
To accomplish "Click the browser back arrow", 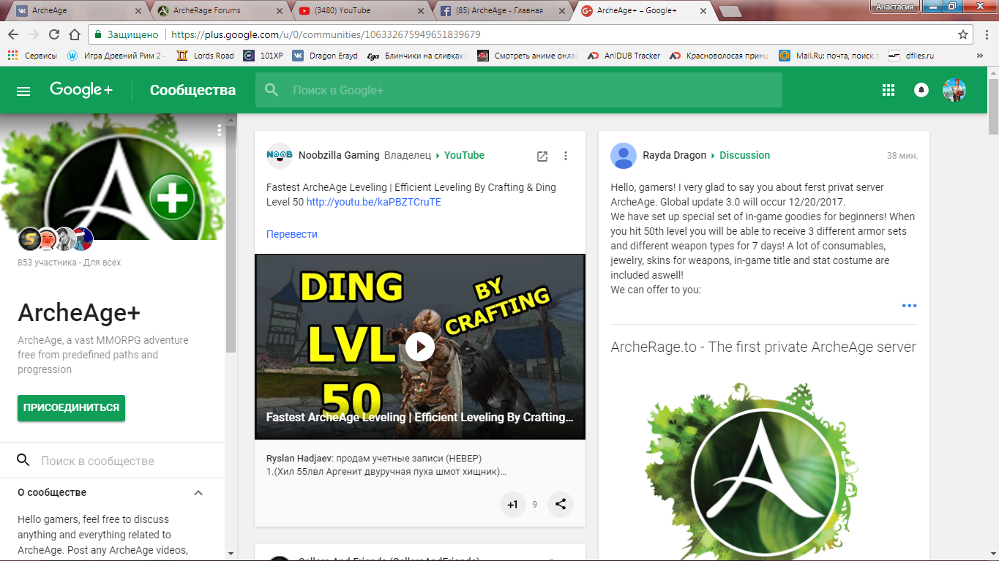I will [13, 34].
